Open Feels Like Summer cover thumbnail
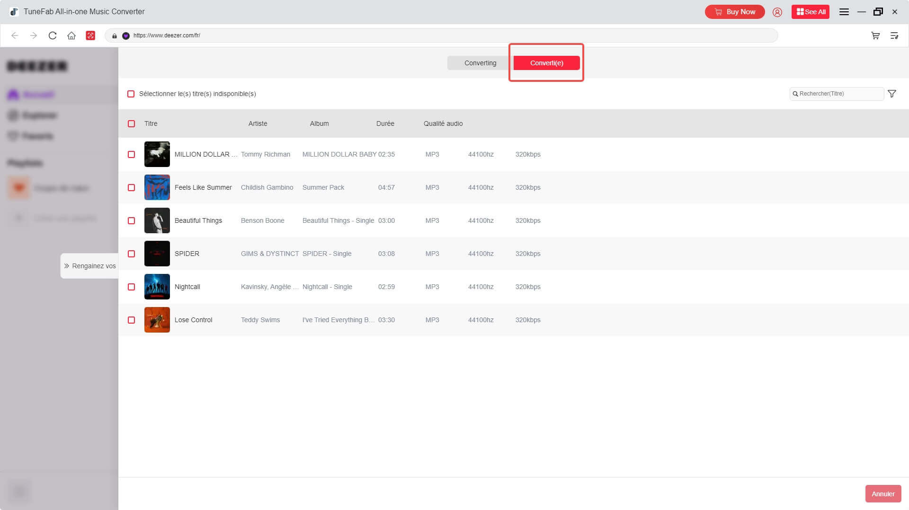The height and width of the screenshot is (510, 909). click(157, 187)
